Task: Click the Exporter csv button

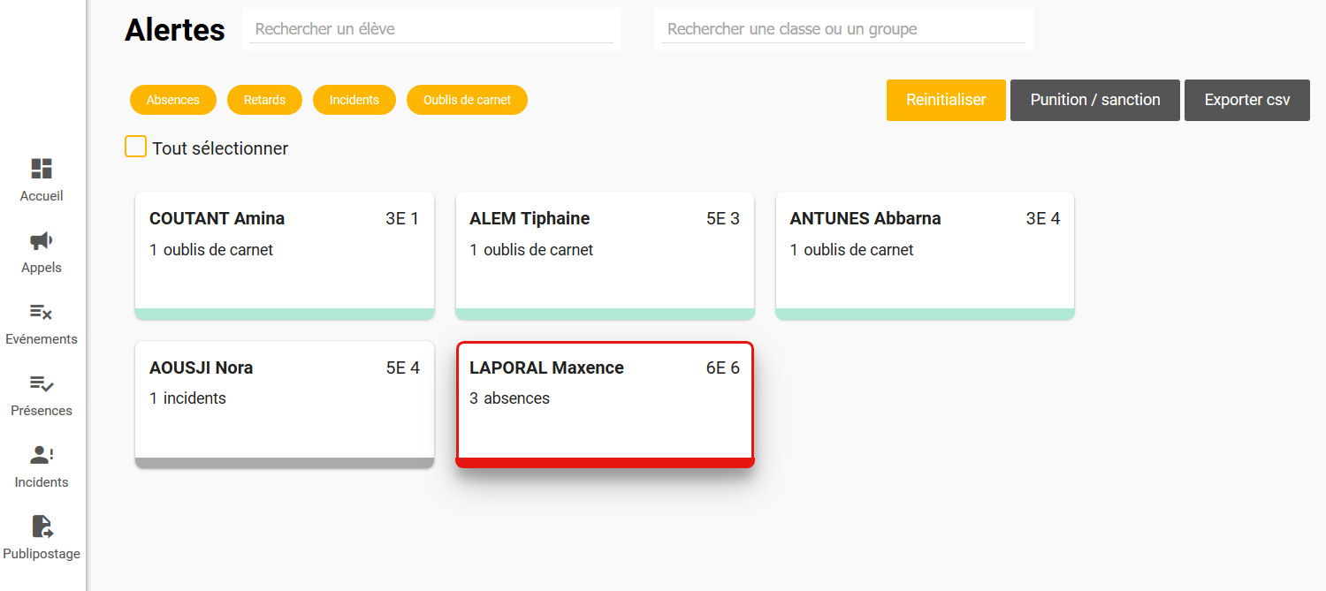Action: (x=1247, y=100)
